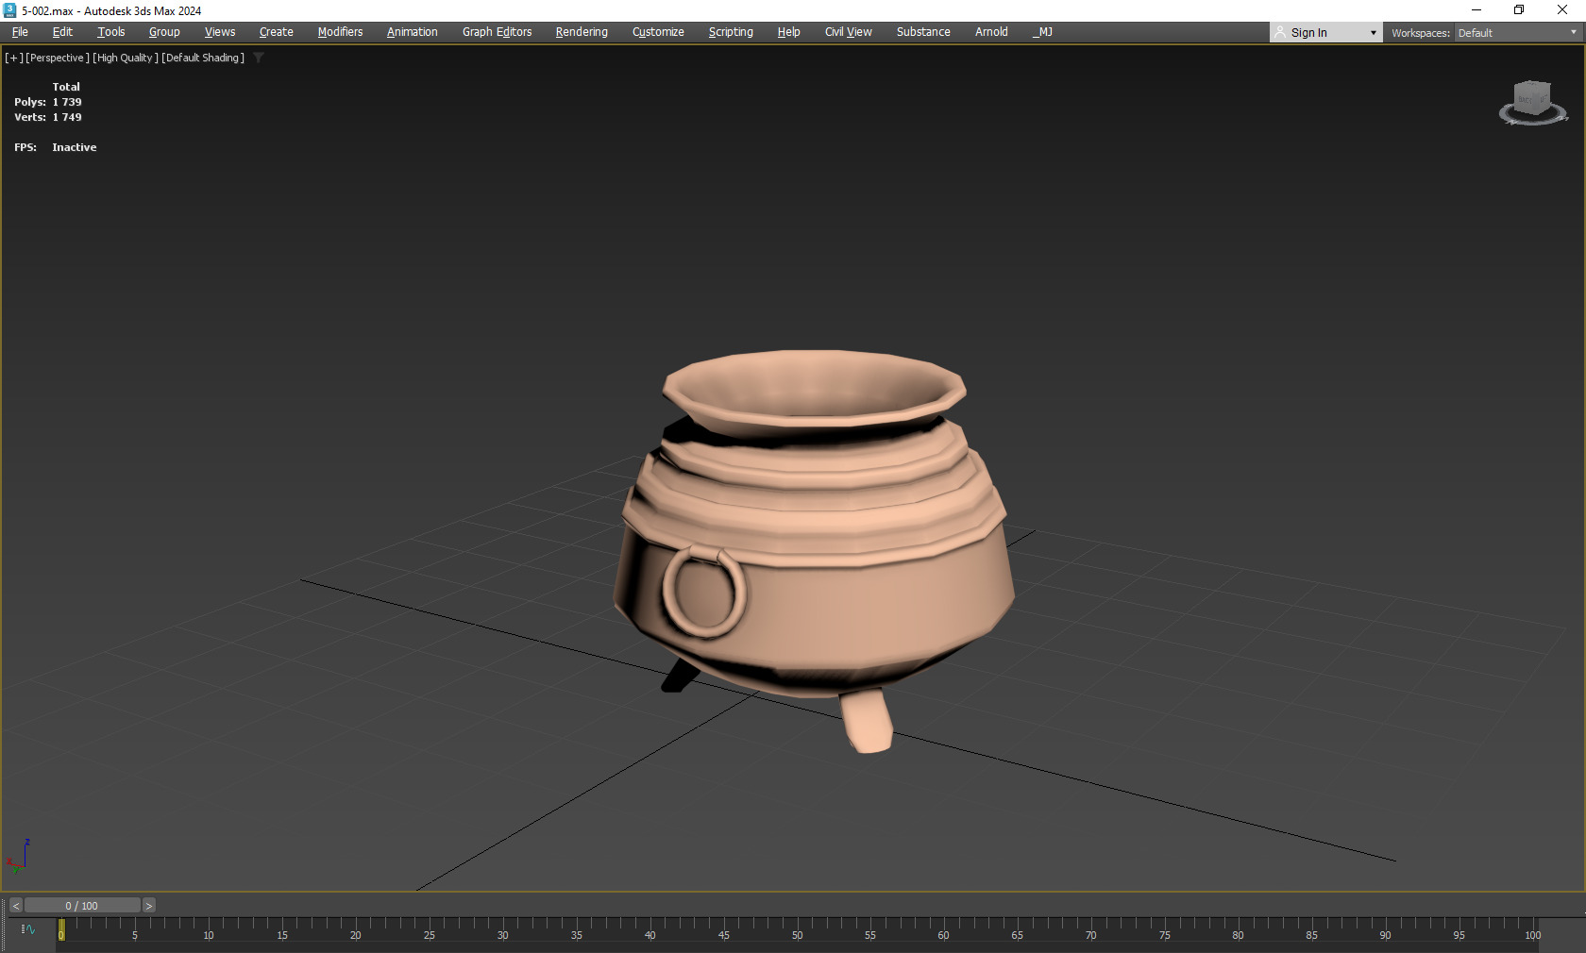Open the [+] viewport general menu
This screenshot has height=953, width=1586.
tap(14, 58)
